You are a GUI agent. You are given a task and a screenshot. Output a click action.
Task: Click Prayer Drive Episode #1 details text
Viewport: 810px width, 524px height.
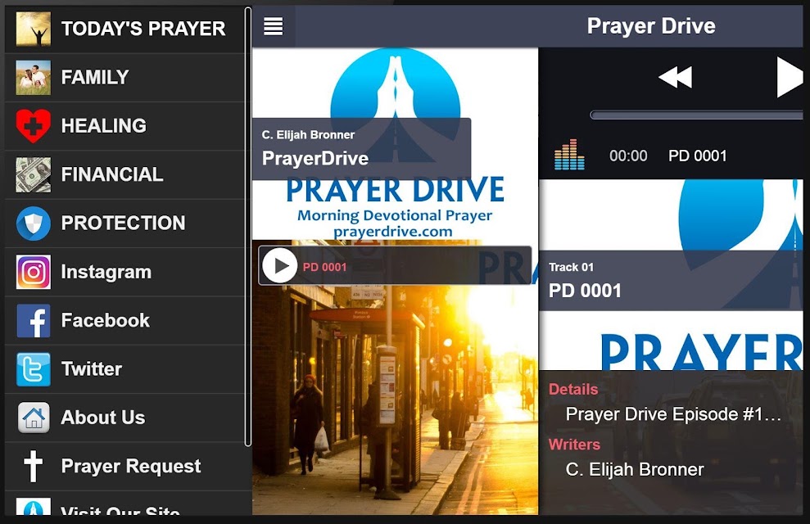pos(673,414)
